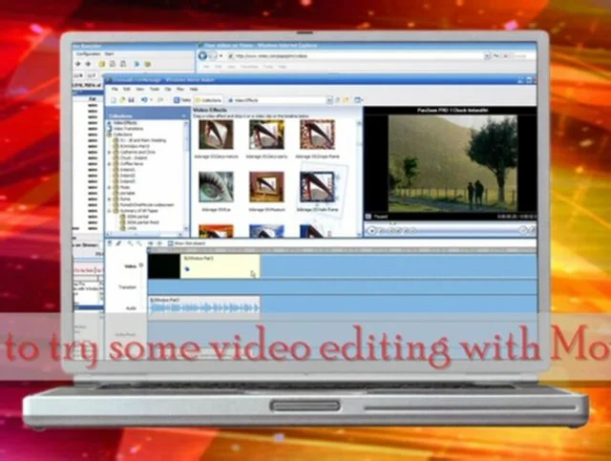Image resolution: width=611 pixels, height=461 pixels.
Task: Select the Adorage Deco party effect thumbnail
Action: pos(266,135)
